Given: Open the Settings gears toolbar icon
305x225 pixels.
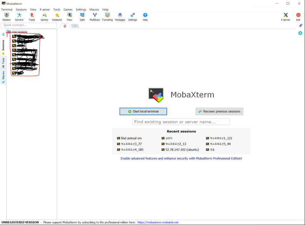Looking at the screenshot, I should (x=133, y=17).
